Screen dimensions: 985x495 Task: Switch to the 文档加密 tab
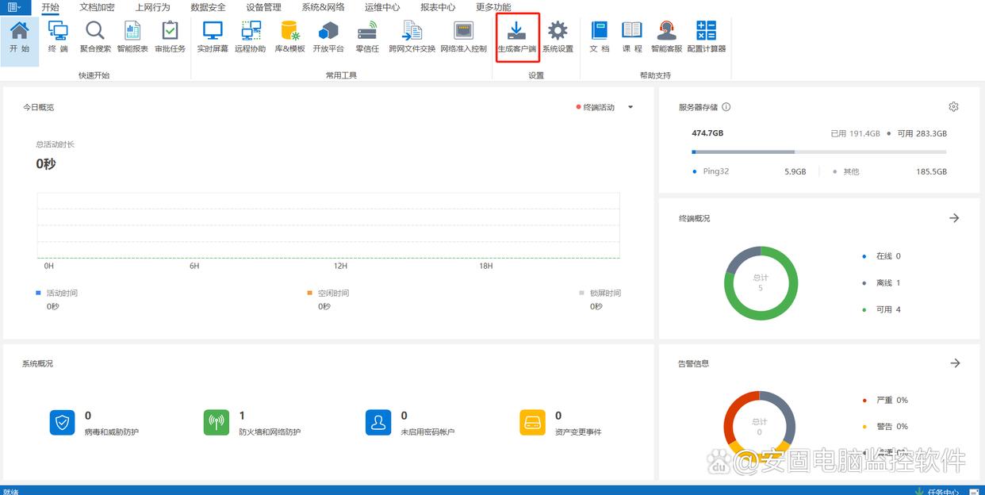[97, 7]
